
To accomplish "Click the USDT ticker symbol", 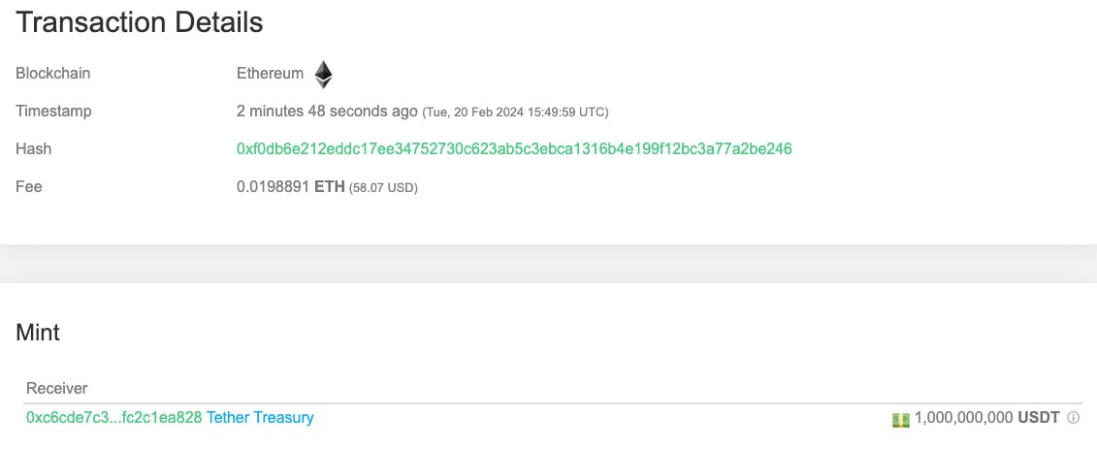I will click(1038, 418).
